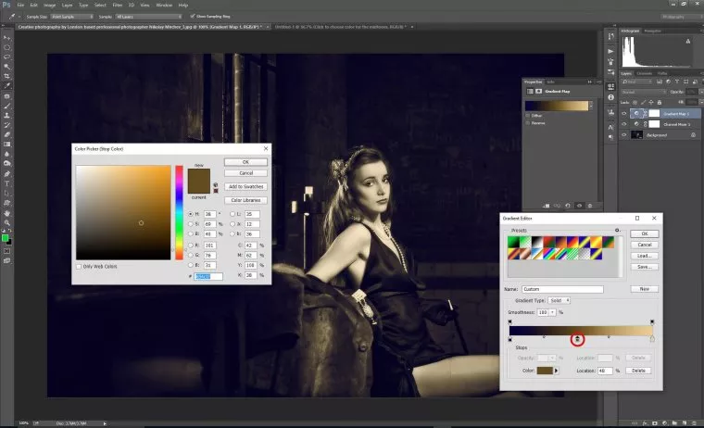Select the S saturation radio button
704x428 pixels.
191,223
